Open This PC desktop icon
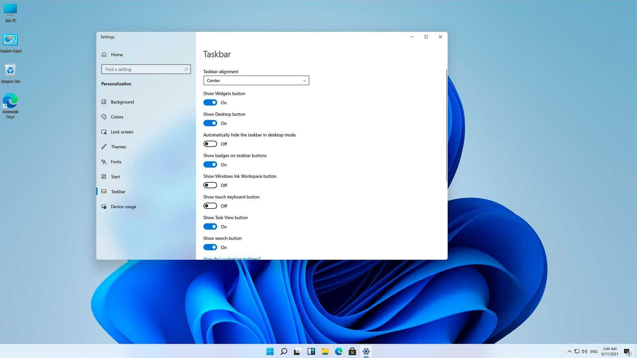The width and height of the screenshot is (637, 358). (x=10, y=13)
